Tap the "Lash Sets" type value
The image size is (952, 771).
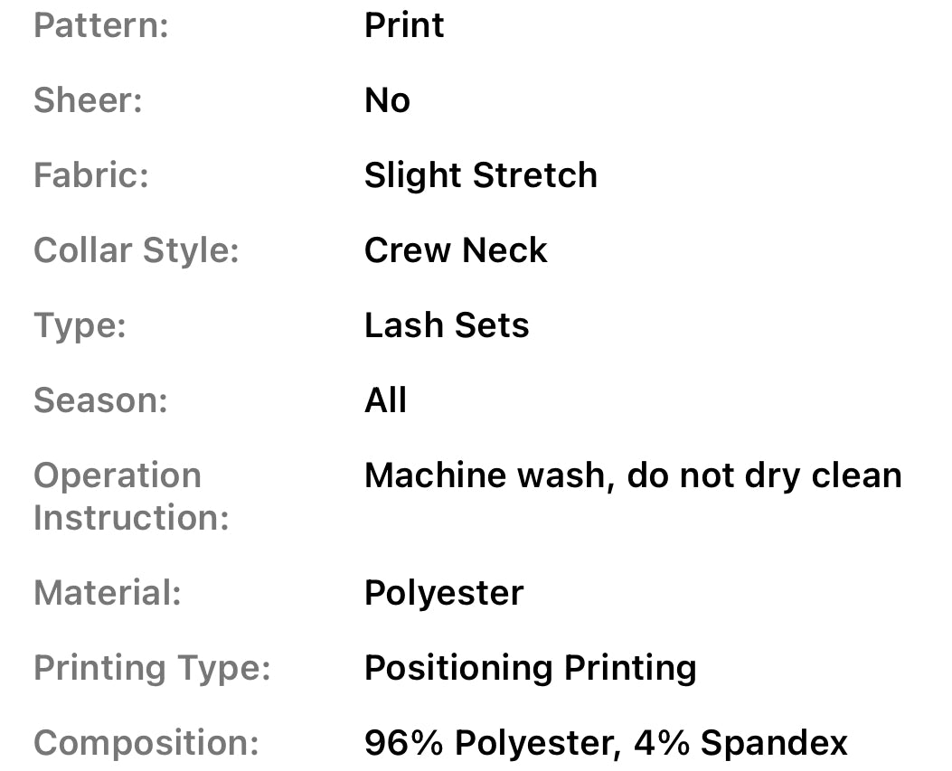pos(447,325)
